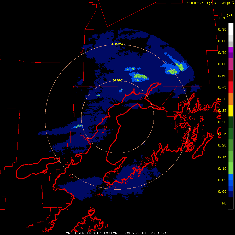235x235 pixels.
Task: Click the 10:10 timestamp in caption
Action: (163, 233)
